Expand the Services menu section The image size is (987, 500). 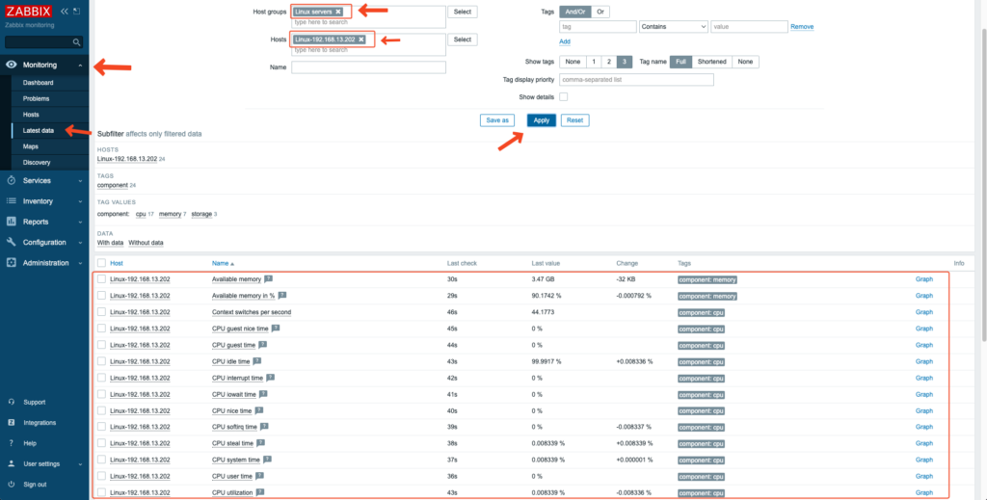[81, 181]
